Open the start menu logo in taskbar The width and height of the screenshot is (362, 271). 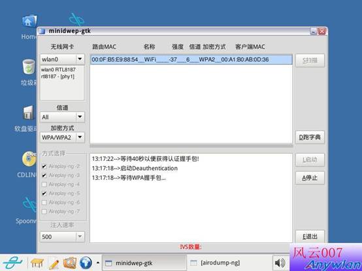coord(12,263)
